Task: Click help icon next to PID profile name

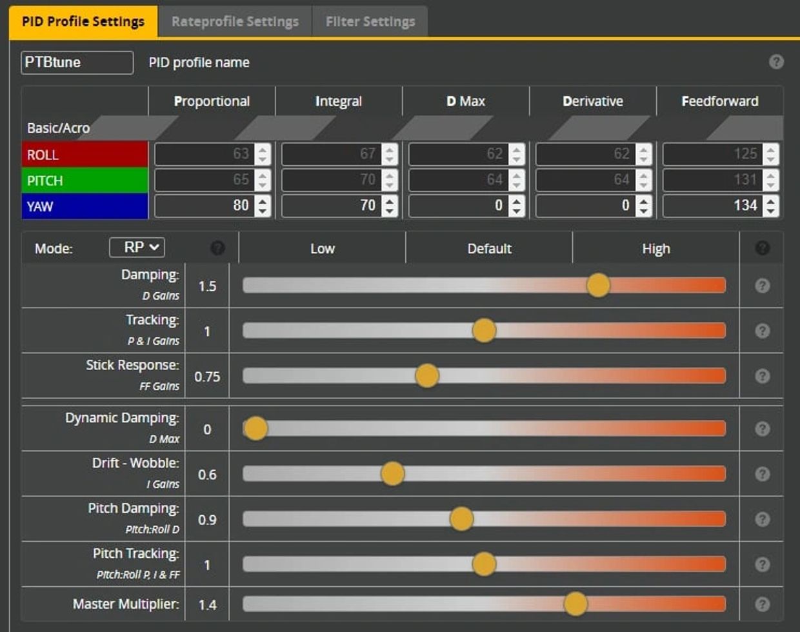Action: coord(776,62)
